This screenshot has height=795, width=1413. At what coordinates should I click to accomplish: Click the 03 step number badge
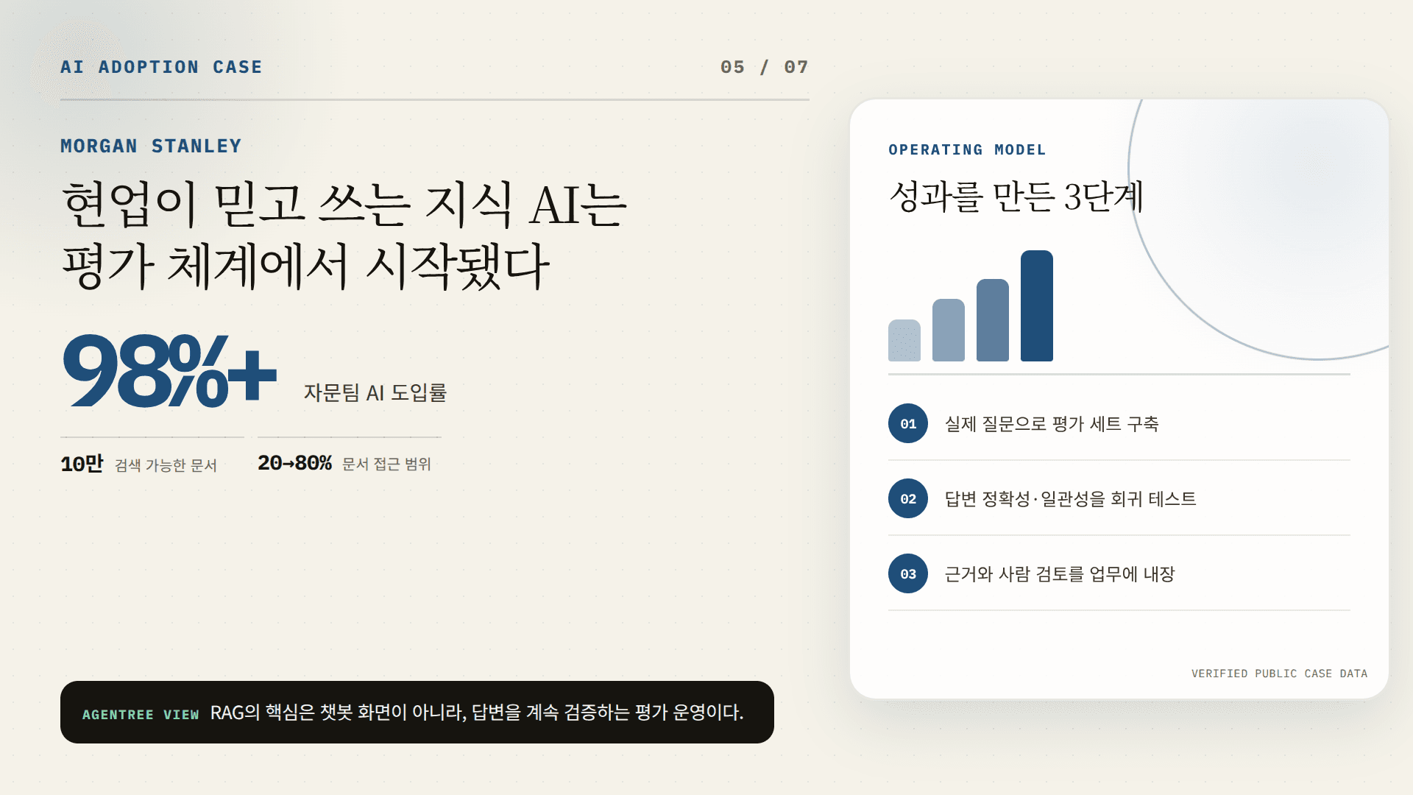click(908, 573)
